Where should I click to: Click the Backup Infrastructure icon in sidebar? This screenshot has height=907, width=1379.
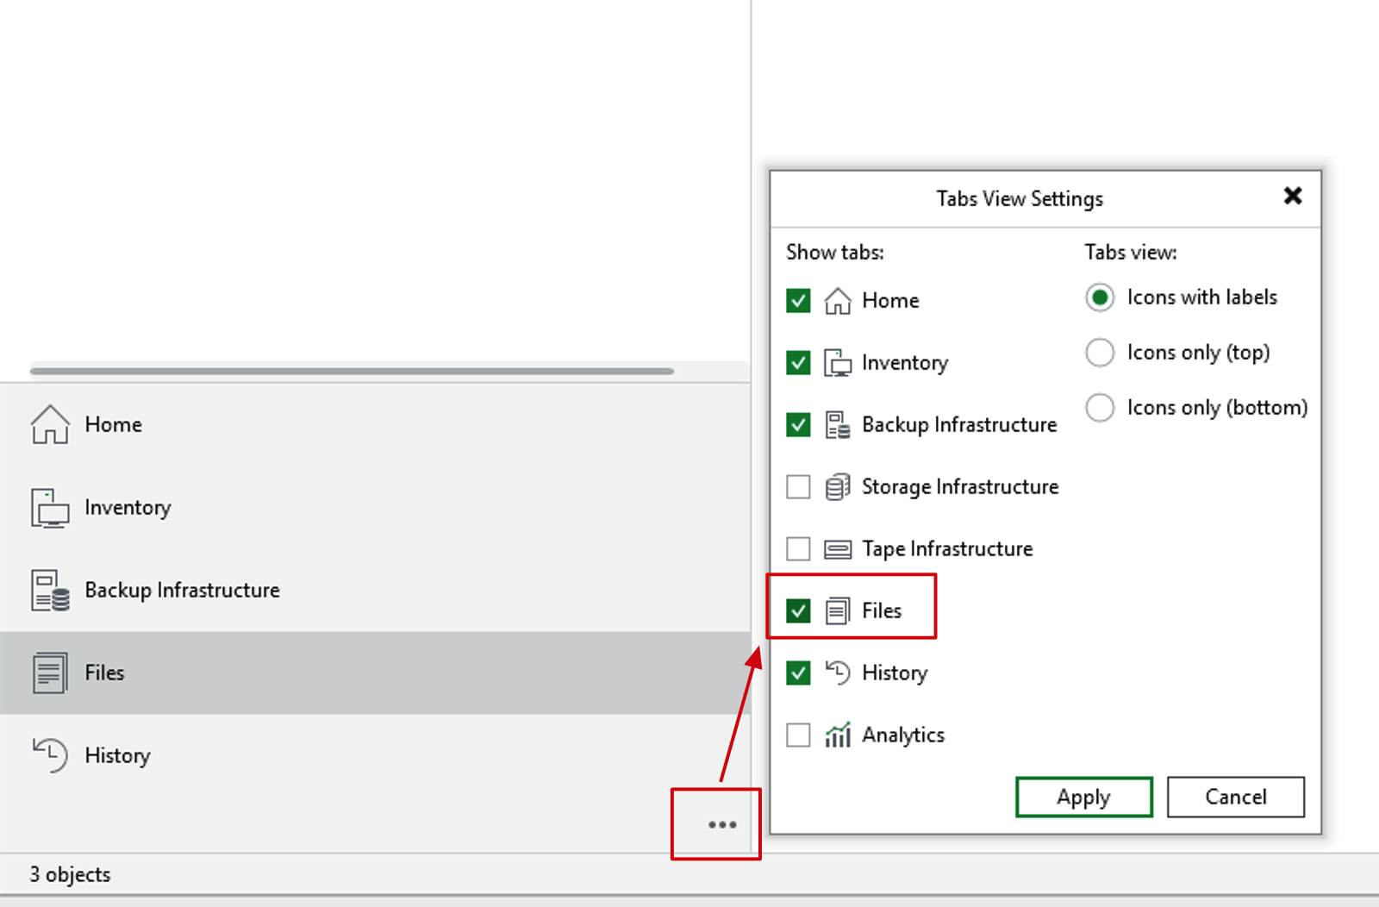(50, 591)
